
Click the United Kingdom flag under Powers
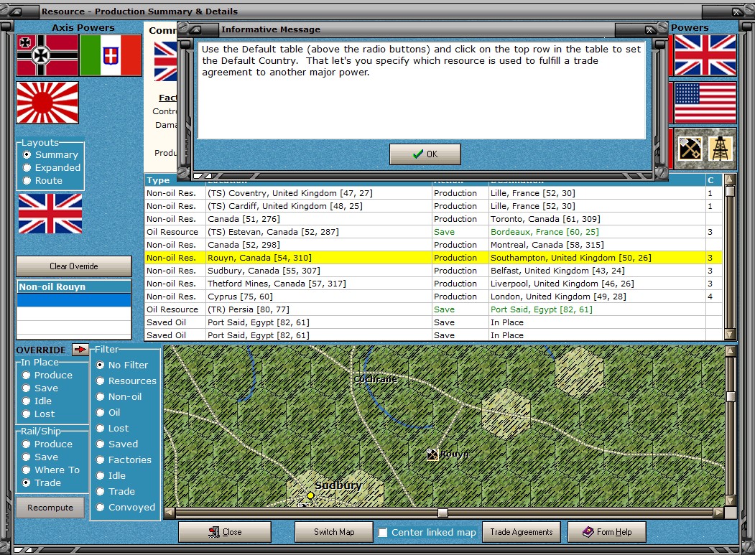coord(705,55)
